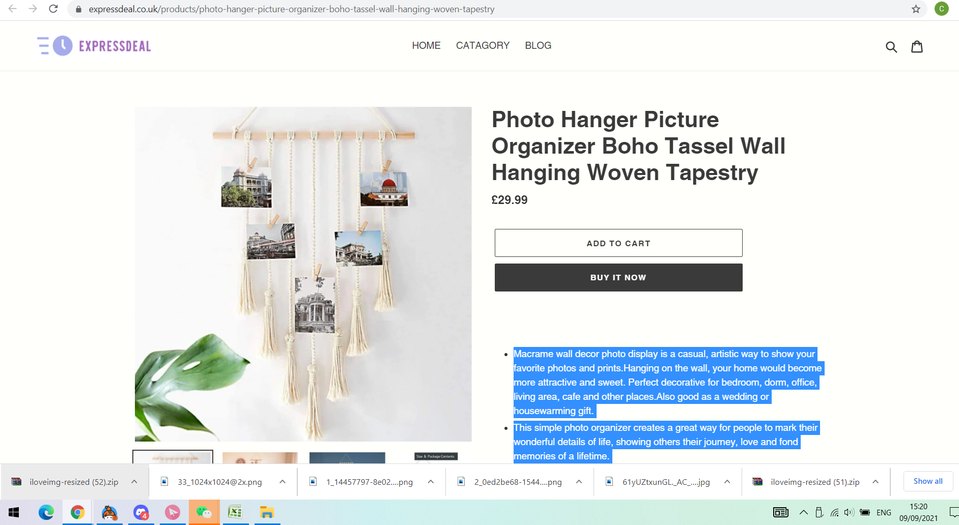959x525 pixels.
Task: Open the chat app with badge 4
Action: [x=141, y=512]
